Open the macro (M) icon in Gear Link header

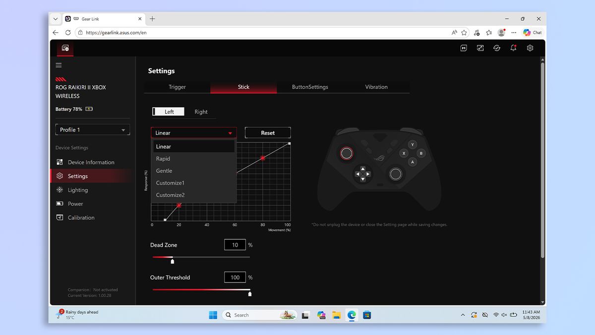[464, 48]
